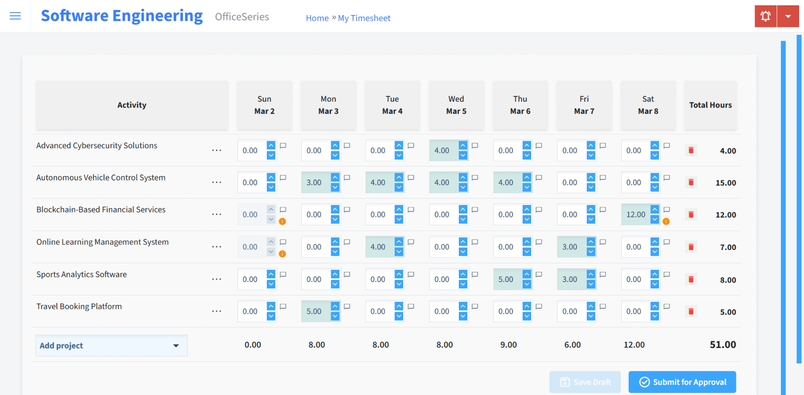804x395 pixels.
Task: Click the info icon beside Blockchain's Saturday entry
Action: click(x=666, y=221)
